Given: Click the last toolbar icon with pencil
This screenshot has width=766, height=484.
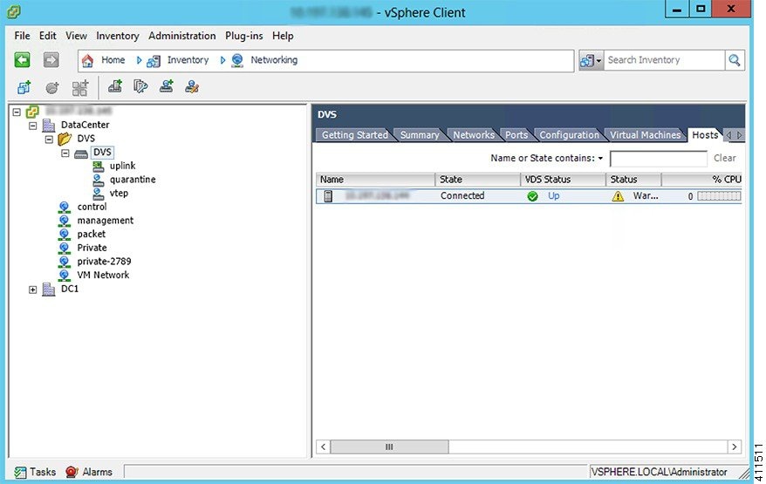Looking at the screenshot, I should (192, 87).
